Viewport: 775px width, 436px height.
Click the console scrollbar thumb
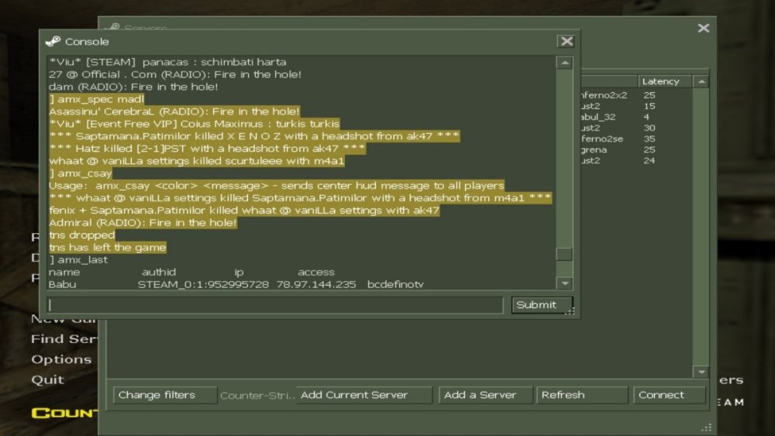(x=564, y=254)
